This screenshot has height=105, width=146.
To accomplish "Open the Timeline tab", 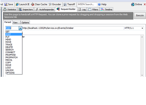I will point(106,9).
